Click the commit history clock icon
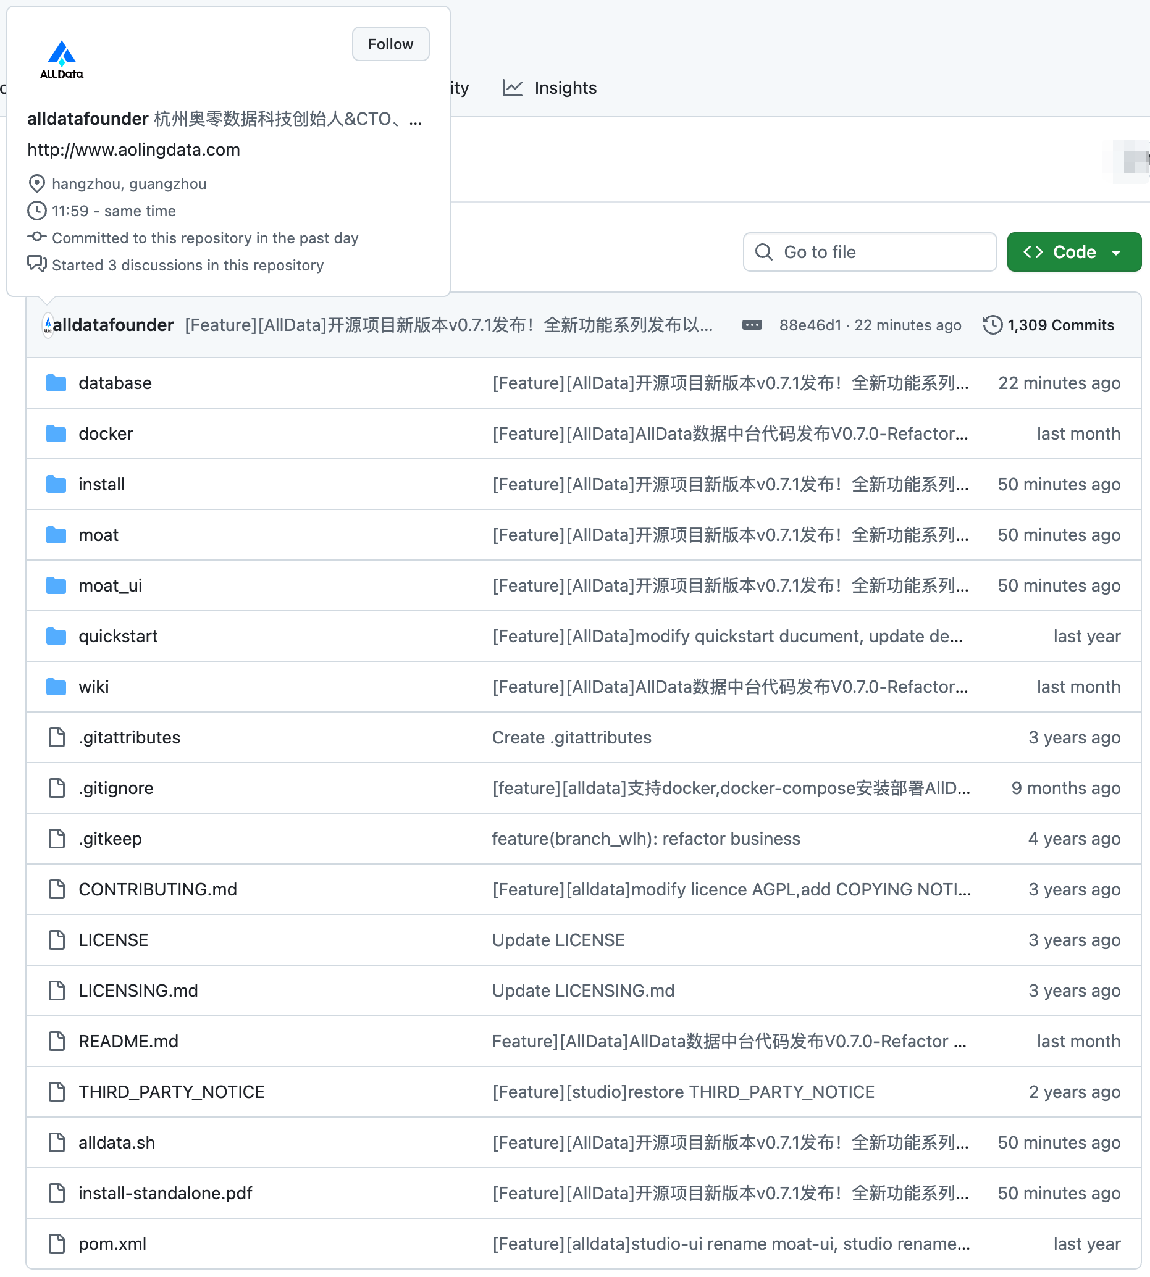Screen dimensions: 1150x1277 [993, 325]
